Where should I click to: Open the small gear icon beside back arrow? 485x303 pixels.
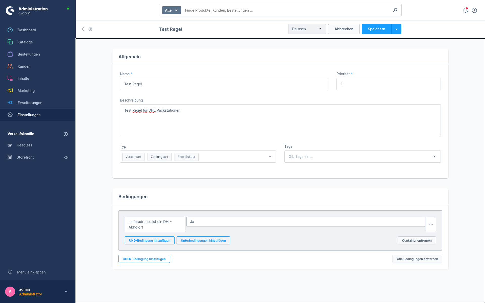pyautogui.click(x=90, y=29)
